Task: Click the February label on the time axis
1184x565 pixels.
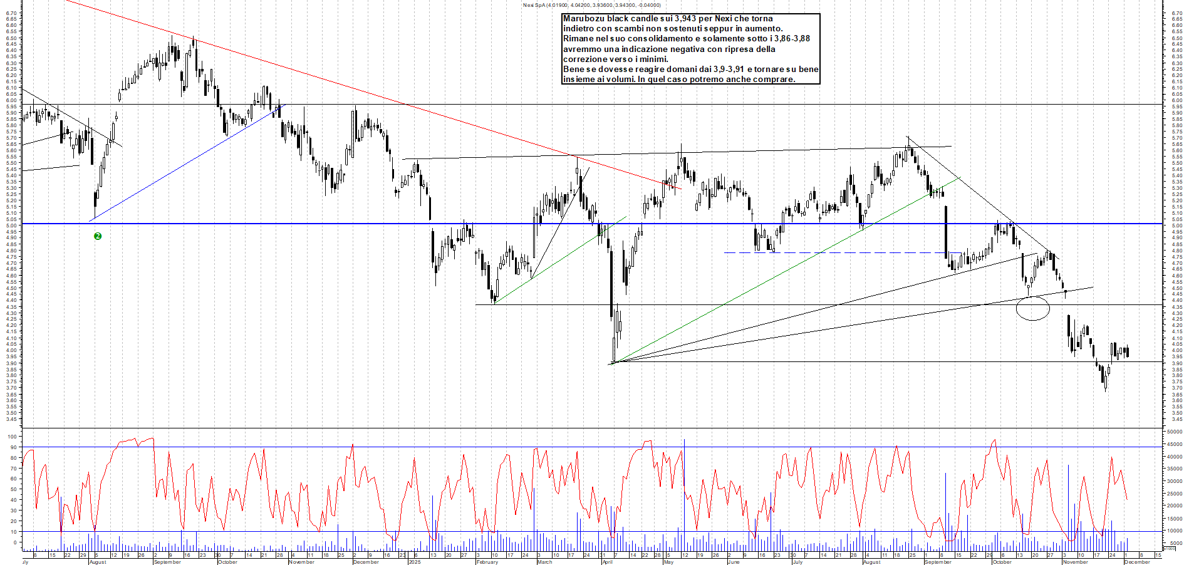Action: pyautogui.click(x=487, y=562)
